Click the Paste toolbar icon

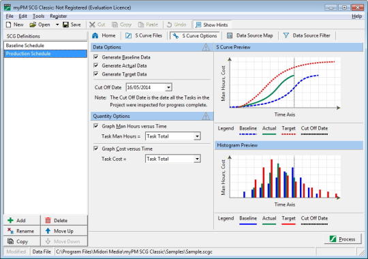pos(141,25)
